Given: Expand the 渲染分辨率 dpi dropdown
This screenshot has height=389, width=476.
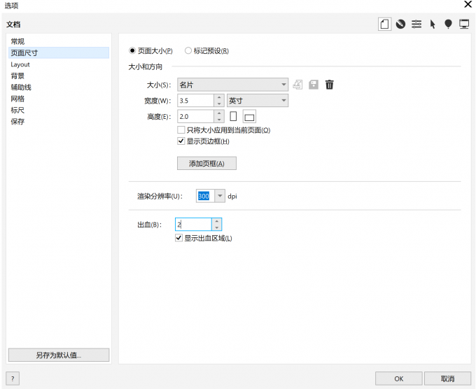Looking at the screenshot, I should click(x=220, y=197).
